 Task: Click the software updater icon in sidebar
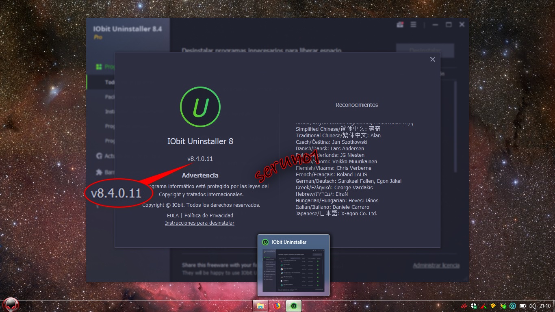click(98, 156)
